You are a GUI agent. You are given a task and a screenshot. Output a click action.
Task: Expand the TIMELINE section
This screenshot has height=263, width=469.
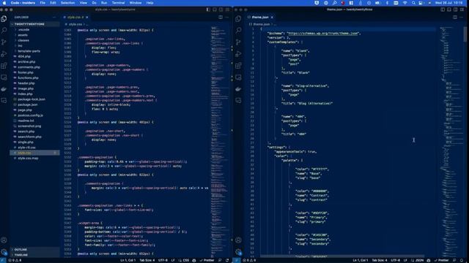tap(34, 255)
